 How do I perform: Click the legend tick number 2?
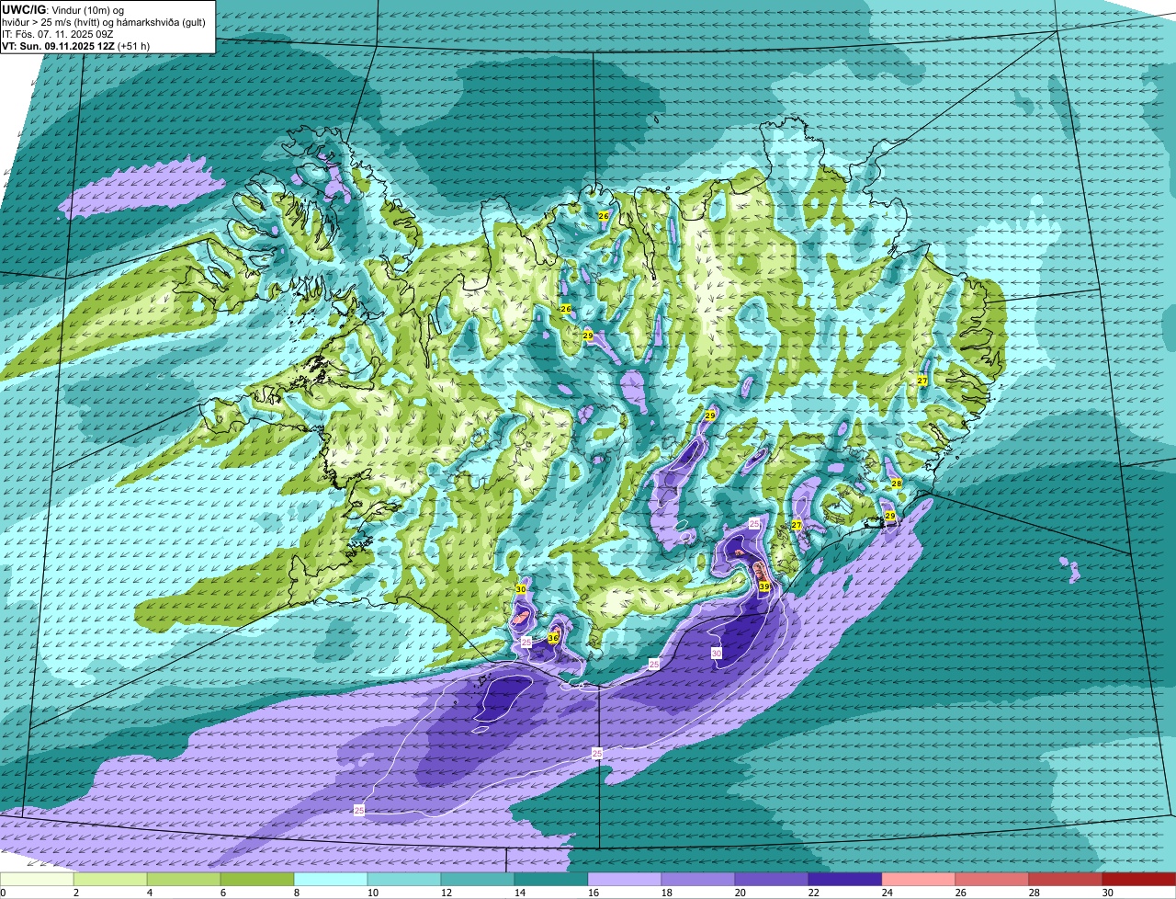[x=76, y=893]
